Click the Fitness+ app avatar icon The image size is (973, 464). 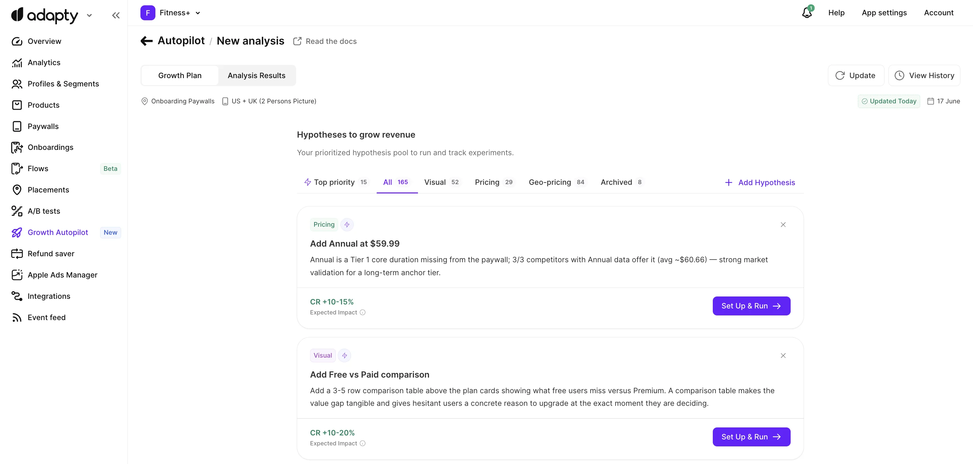coord(148,13)
